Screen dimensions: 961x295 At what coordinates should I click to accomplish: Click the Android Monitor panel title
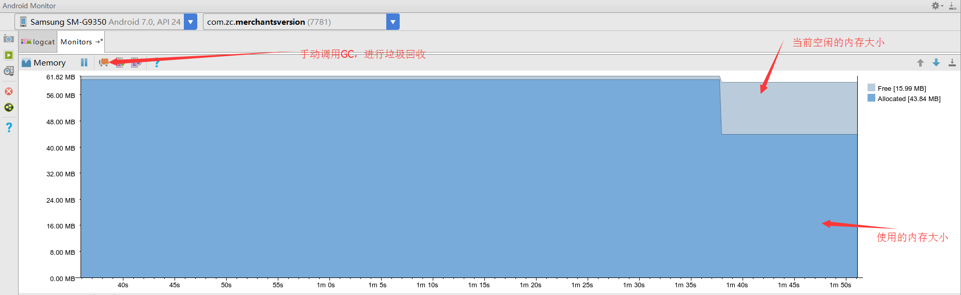click(x=29, y=6)
